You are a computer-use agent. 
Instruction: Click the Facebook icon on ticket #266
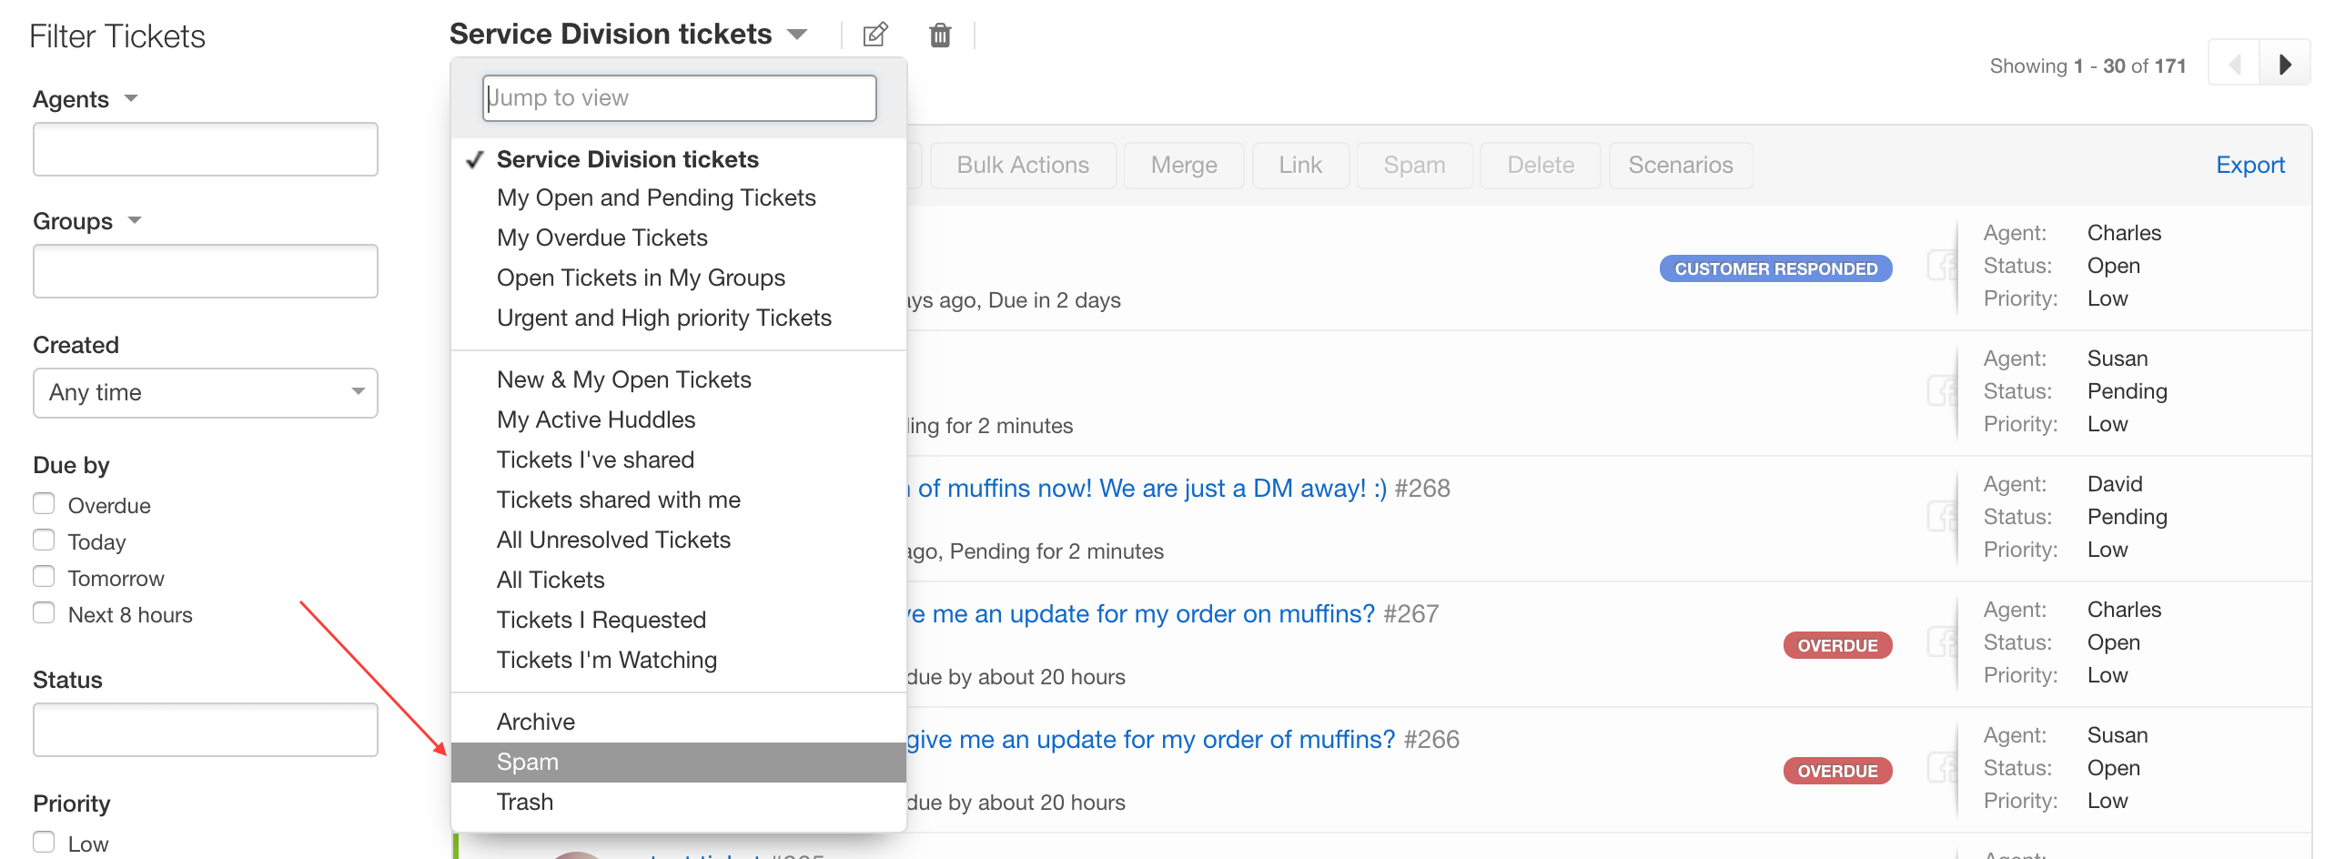tap(1944, 767)
